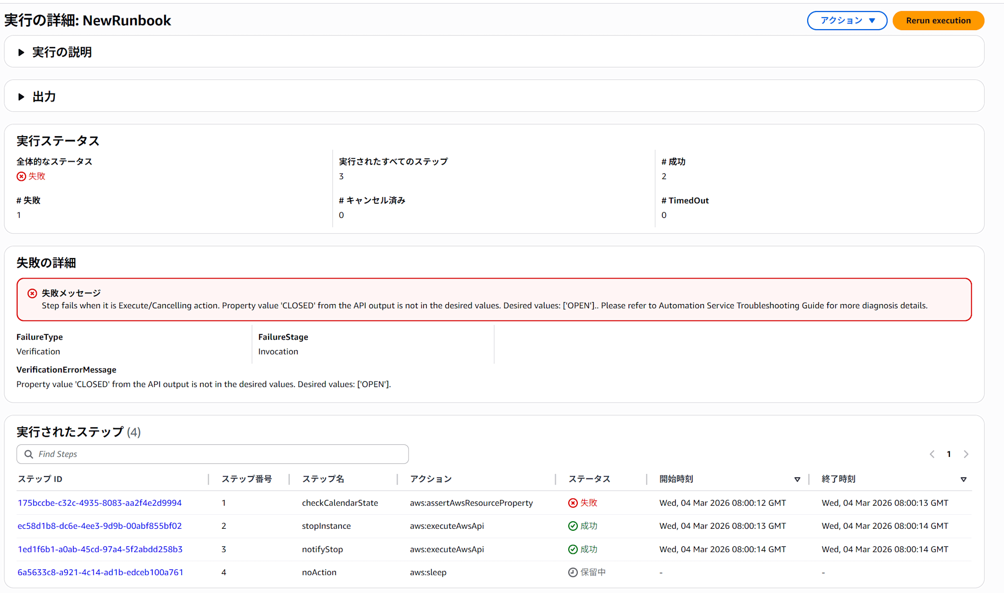Screen dimensions: 1004x593
Task: Click the Rerun execution button
Action: pyautogui.click(x=938, y=21)
